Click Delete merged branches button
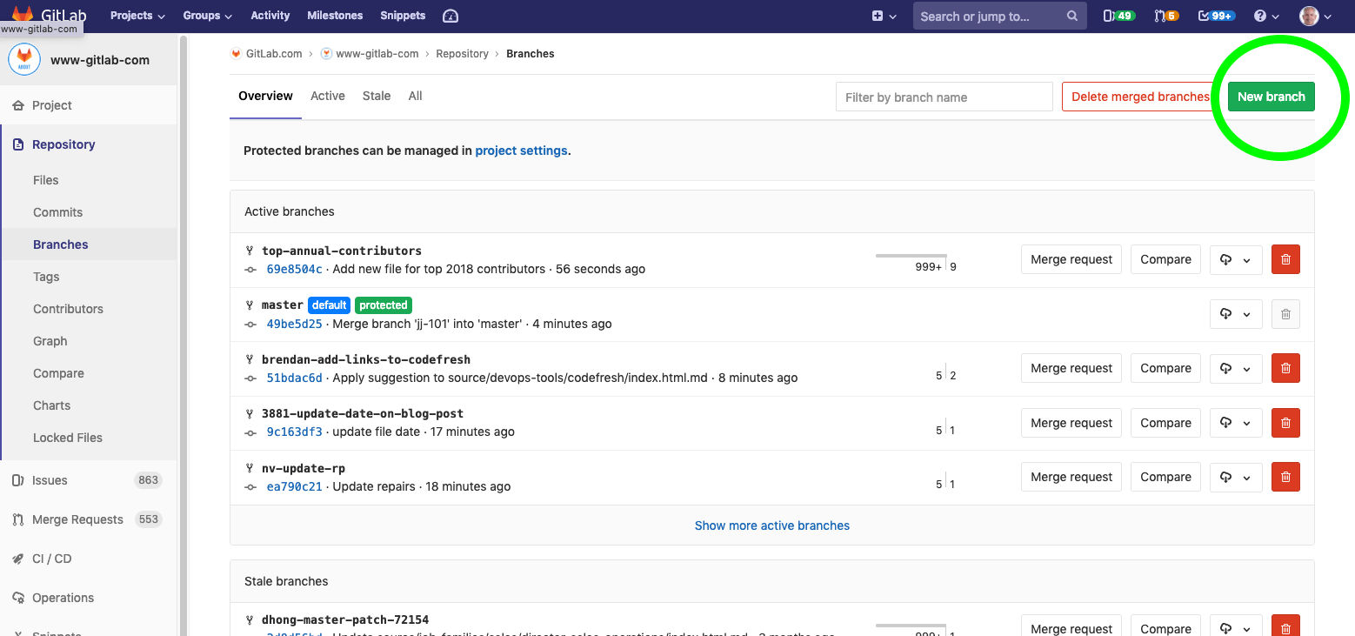This screenshot has width=1355, height=636. click(1140, 97)
